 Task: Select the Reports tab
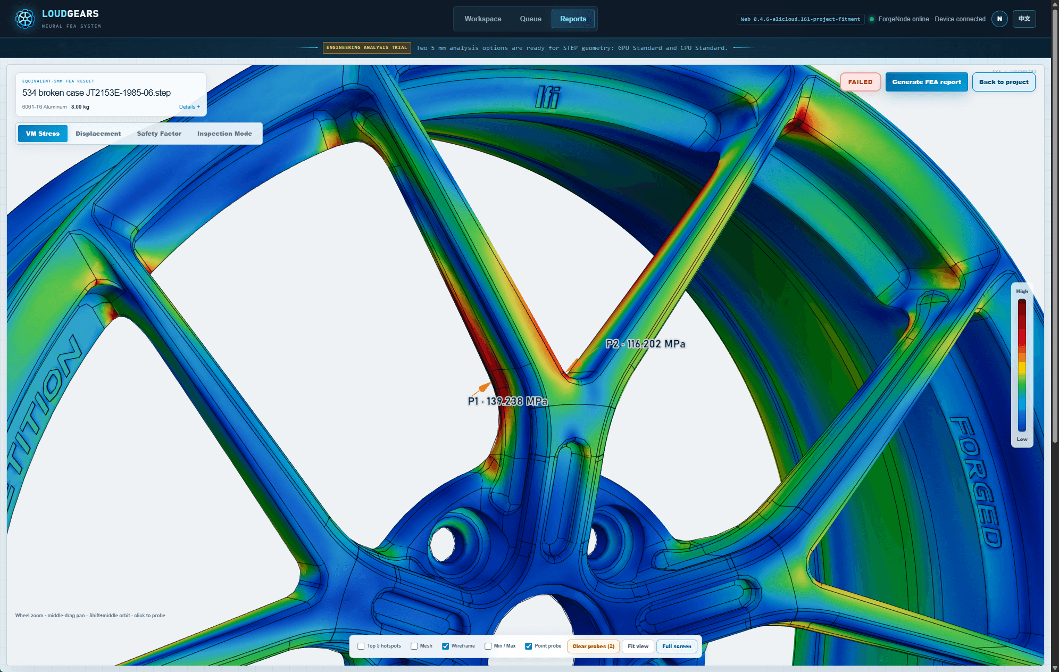tap(573, 19)
